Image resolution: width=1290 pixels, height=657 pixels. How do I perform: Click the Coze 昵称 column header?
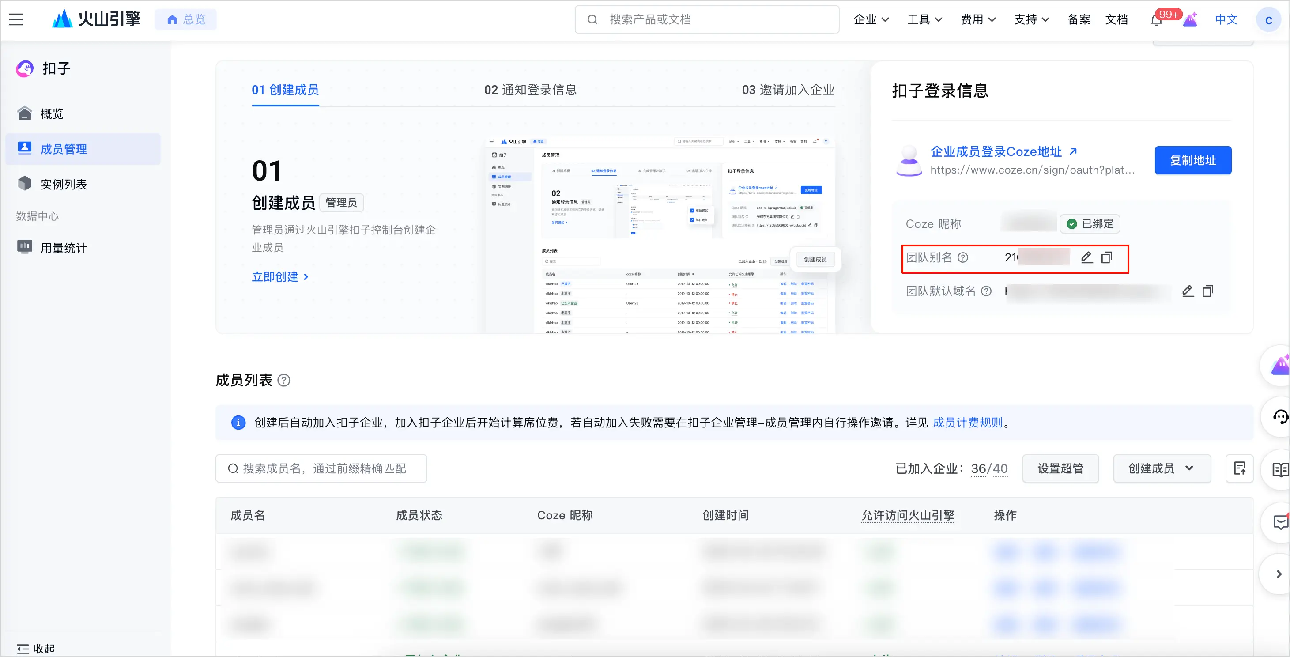[x=565, y=515]
